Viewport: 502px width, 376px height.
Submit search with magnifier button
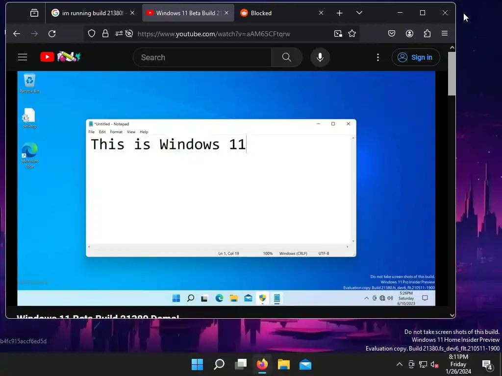pyautogui.click(x=286, y=57)
